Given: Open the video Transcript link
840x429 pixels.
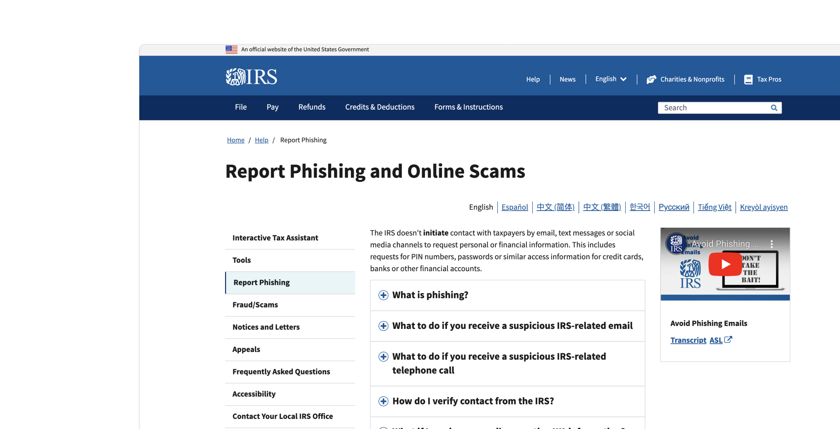Looking at the screenshot, I should pyautogui.click(x=688, y=340).
